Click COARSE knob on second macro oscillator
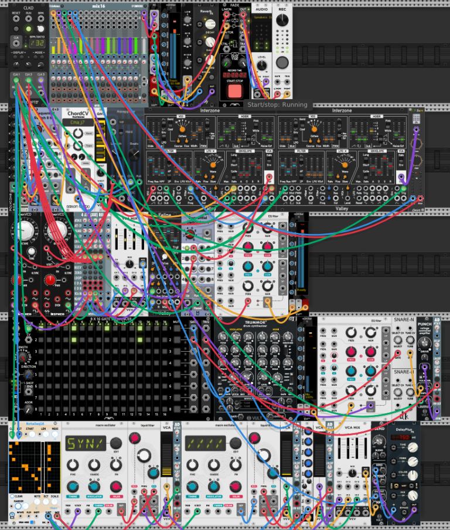The width and height of the screenshot is (450, 530). (x=214, y=465)
